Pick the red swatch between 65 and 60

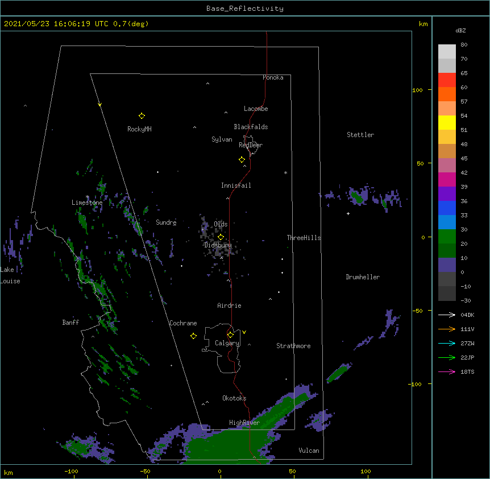447,80
